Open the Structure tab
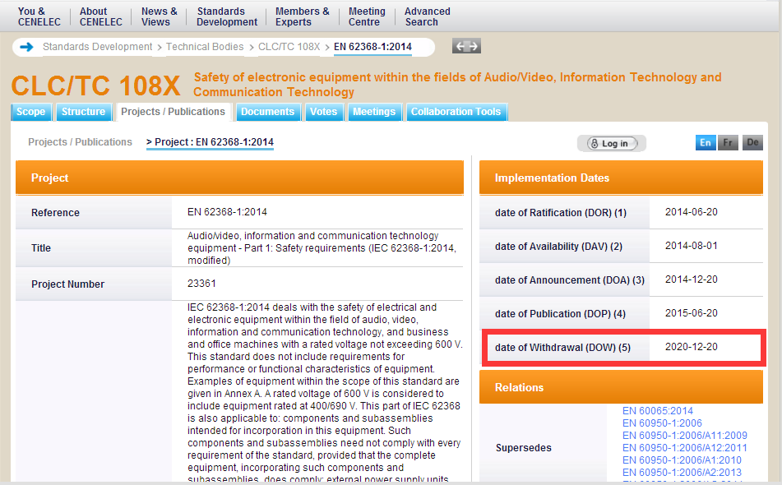782x485 pixels. coord(83,112)
